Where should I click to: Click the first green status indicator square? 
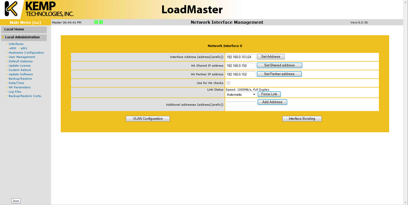pos(96,22)
